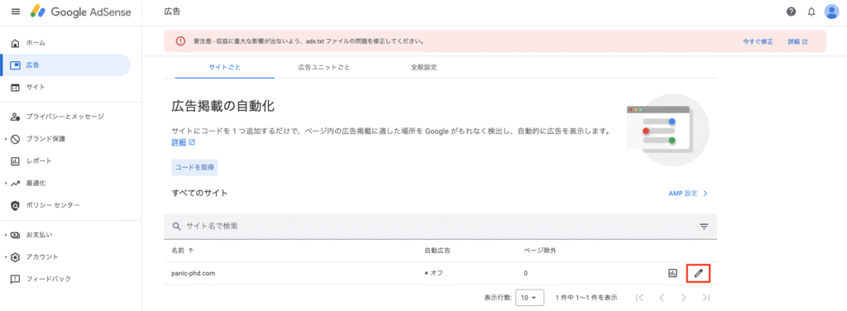The height and width of the screenshot is (311, 847).
Task: Click the サイト名で検索 search field
Action: click(440, 227)
